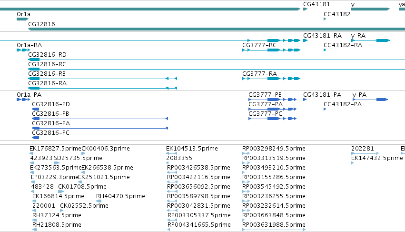Viewport: 405px width, 232px height.
Task: Select the CG3777-PA protein label
Action: click(x=266, y=104)
